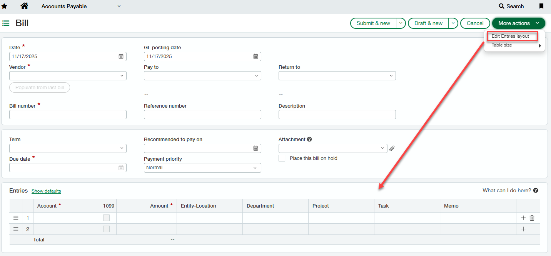Click the Account cell in row 1
The width and height of the screenshot is (551, 256).
tap(66, 218)
